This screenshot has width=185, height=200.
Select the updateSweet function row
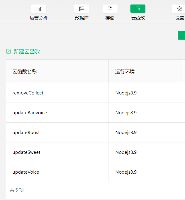[95, 152]
